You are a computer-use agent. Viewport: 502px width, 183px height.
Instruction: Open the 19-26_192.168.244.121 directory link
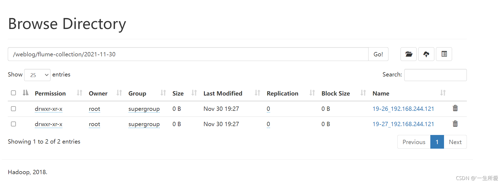click(403, 109)
